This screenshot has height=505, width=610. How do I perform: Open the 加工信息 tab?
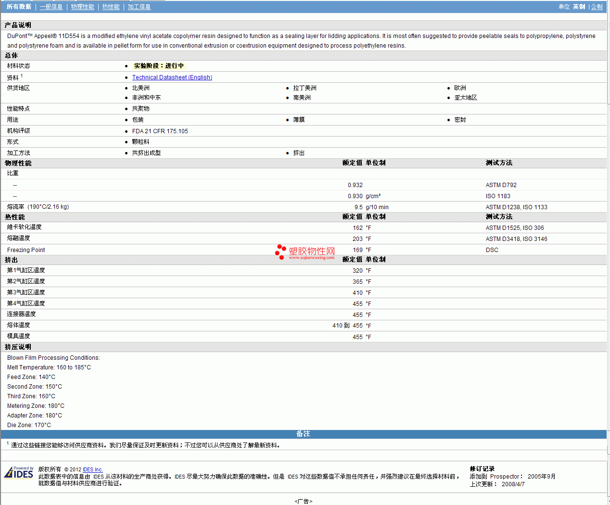[140, 7]
